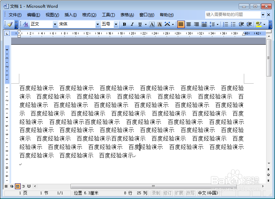
Task: Apply Character Shading icon
Action: [160, 24]
